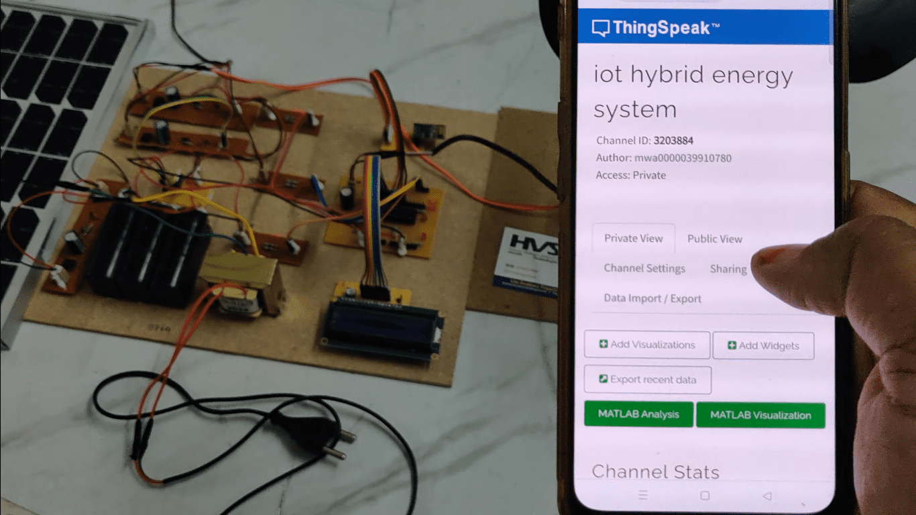
Task: Click the MATLAB Visualization green button
Action: (x=760, y=415)
